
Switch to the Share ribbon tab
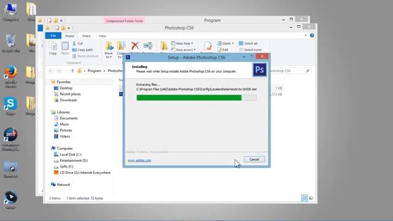pos(86,36)
